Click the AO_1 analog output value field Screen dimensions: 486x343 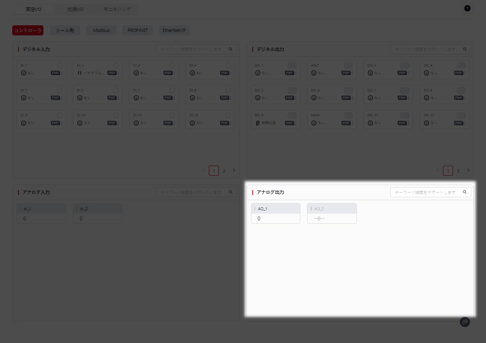point(275,219)
